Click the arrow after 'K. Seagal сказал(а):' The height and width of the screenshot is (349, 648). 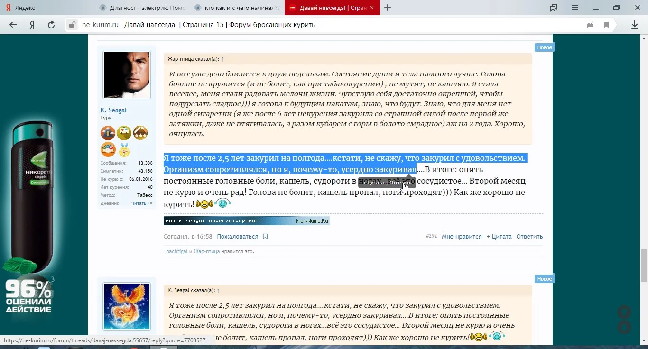[218, 290]
